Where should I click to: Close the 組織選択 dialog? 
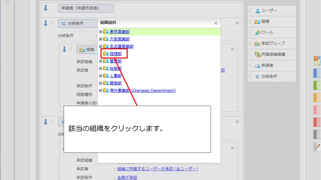pos(216,23)
